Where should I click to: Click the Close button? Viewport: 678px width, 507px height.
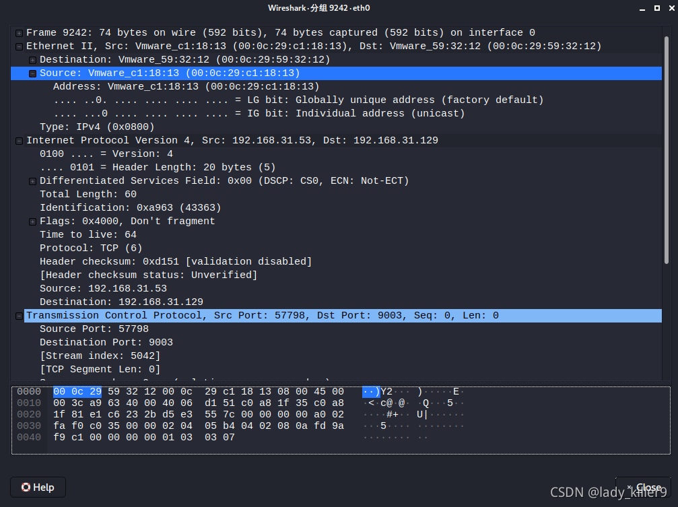pyautogui.click(x=643, y=487)
